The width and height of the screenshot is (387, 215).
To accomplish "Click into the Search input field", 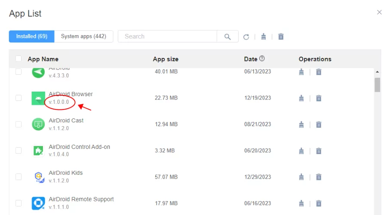I will [167, 36].
